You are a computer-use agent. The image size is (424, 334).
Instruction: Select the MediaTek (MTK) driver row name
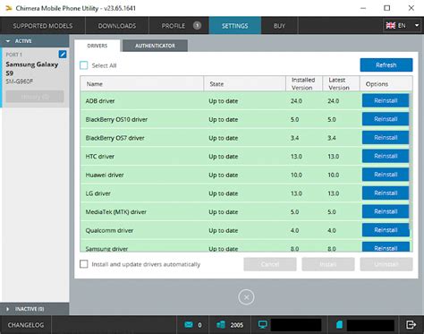click(x=116, y=212)
